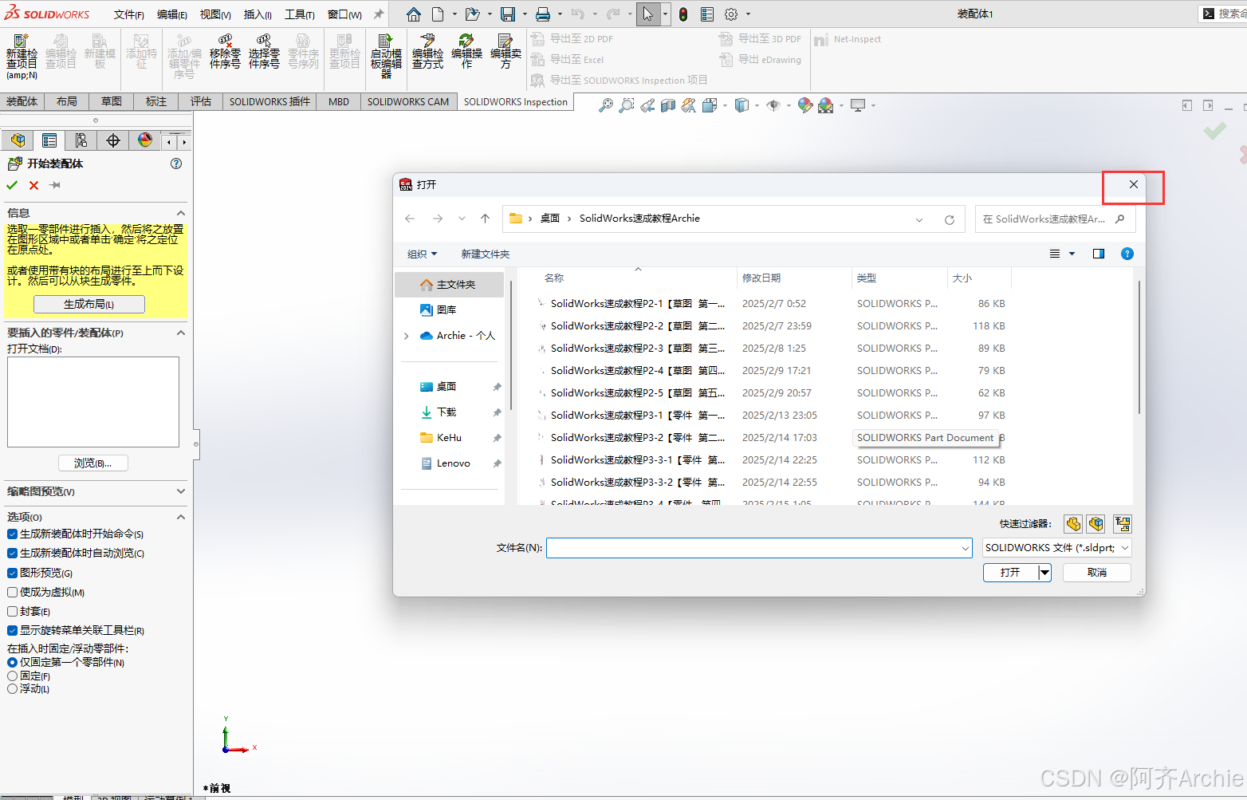This screenshot has width=1247, height=800.
Task: Switch to the SOLIDWORKS CAM tab
Action: pyautogui.click(x=408, y=101)
